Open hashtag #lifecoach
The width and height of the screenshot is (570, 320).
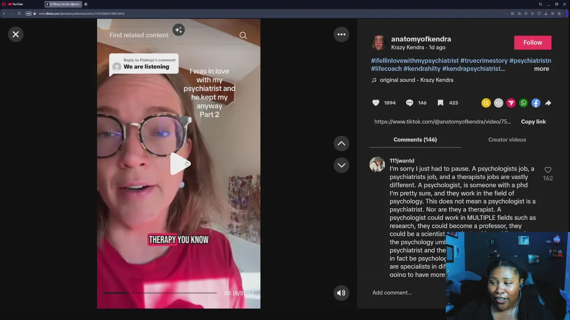pos(386,68)
